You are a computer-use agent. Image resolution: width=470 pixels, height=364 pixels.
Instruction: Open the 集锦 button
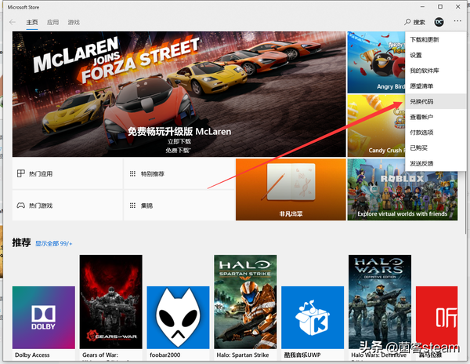pos(179,206)
